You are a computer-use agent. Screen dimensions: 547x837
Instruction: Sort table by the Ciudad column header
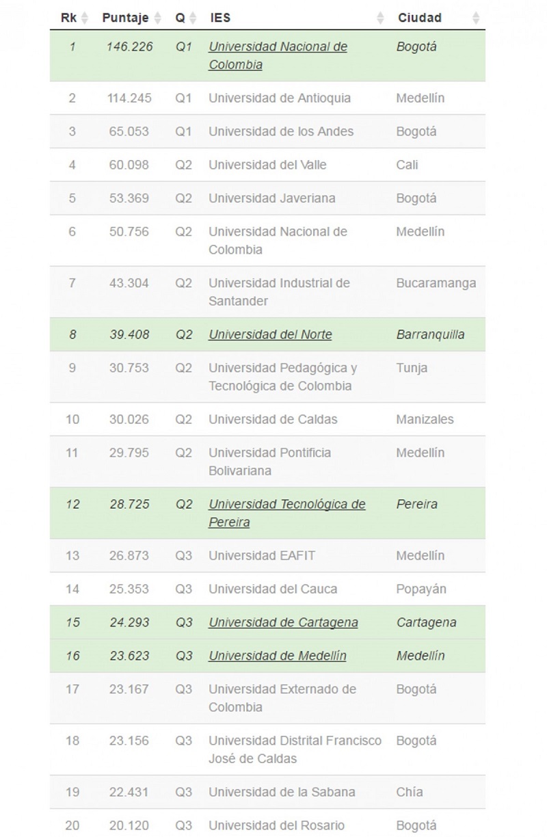[419, 18]
